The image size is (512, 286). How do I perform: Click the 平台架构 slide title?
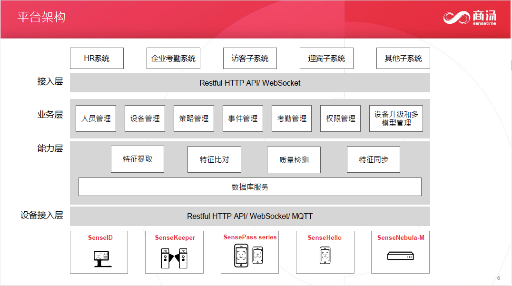[41, 17]
